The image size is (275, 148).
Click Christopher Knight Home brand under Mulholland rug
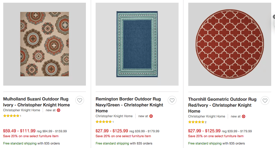[x=22, y=110]
